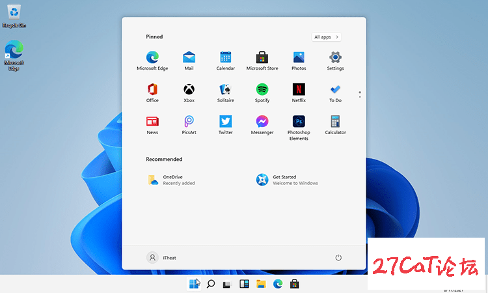Open Settings gear app

(x=335, y=61)
